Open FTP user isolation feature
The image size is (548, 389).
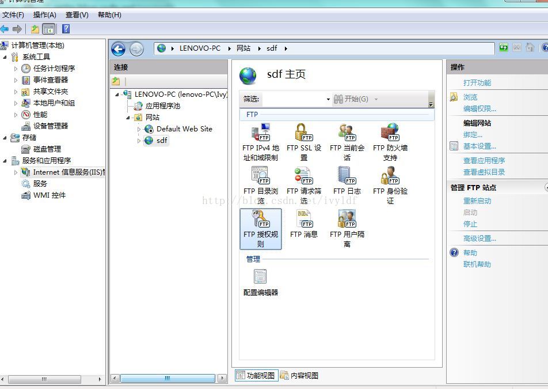click(x=347, y=229)
